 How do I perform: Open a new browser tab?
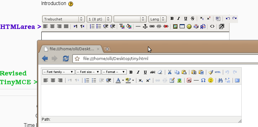click(x=107, y=49)
